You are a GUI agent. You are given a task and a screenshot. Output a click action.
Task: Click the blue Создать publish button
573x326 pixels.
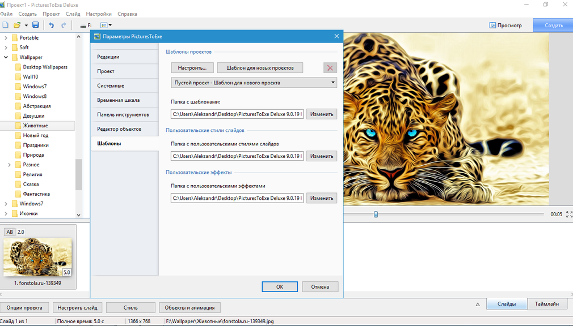(553, 25)
